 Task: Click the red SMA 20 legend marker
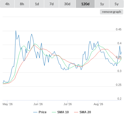[76, 112]
